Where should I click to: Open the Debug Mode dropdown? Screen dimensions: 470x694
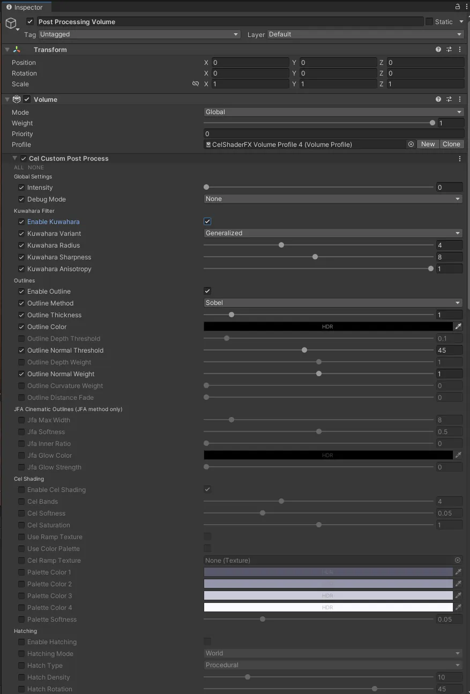pyautogui.click(x=333, y=199)
